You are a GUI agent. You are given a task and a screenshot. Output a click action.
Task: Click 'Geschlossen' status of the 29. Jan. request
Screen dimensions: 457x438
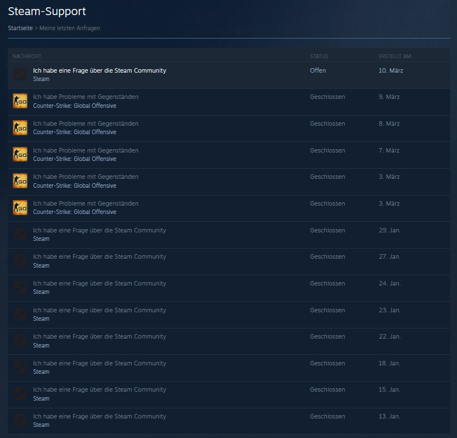pyautogui.click(x=327, y=230)
